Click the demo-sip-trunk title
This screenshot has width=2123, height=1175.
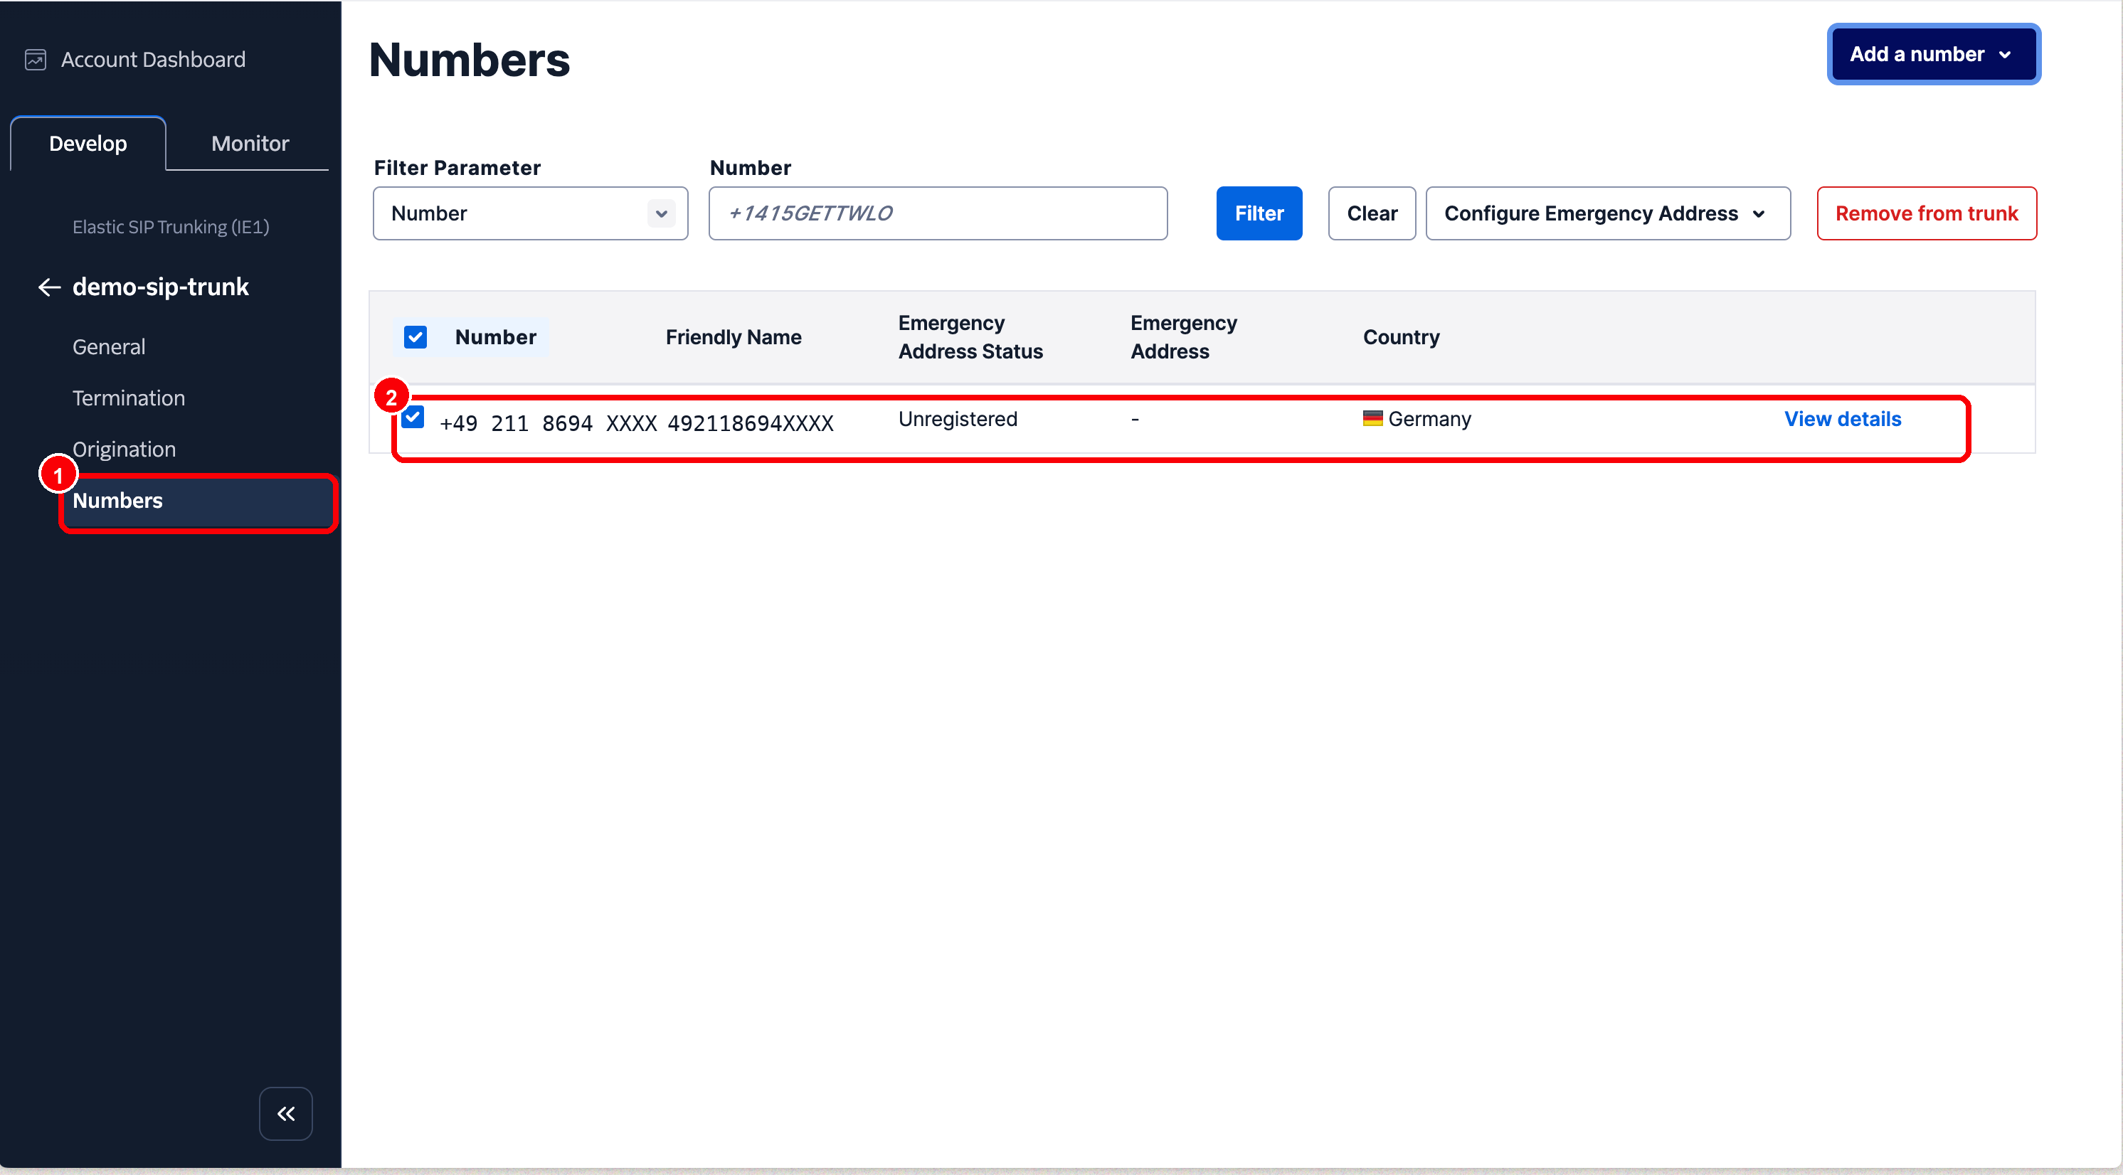[x=161, y=287]
